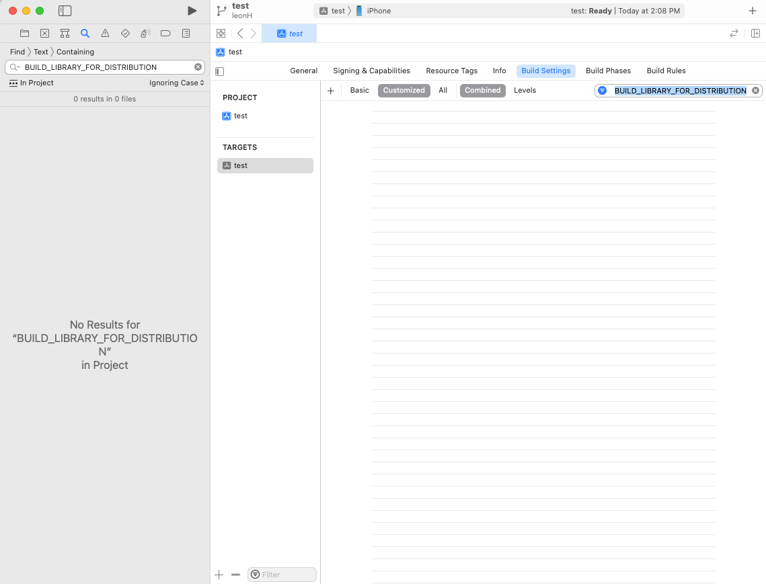Image resolution: width=766 pixels, height=584 pixels.
Task: Add a build setting with the plus button
Action: 330,90
